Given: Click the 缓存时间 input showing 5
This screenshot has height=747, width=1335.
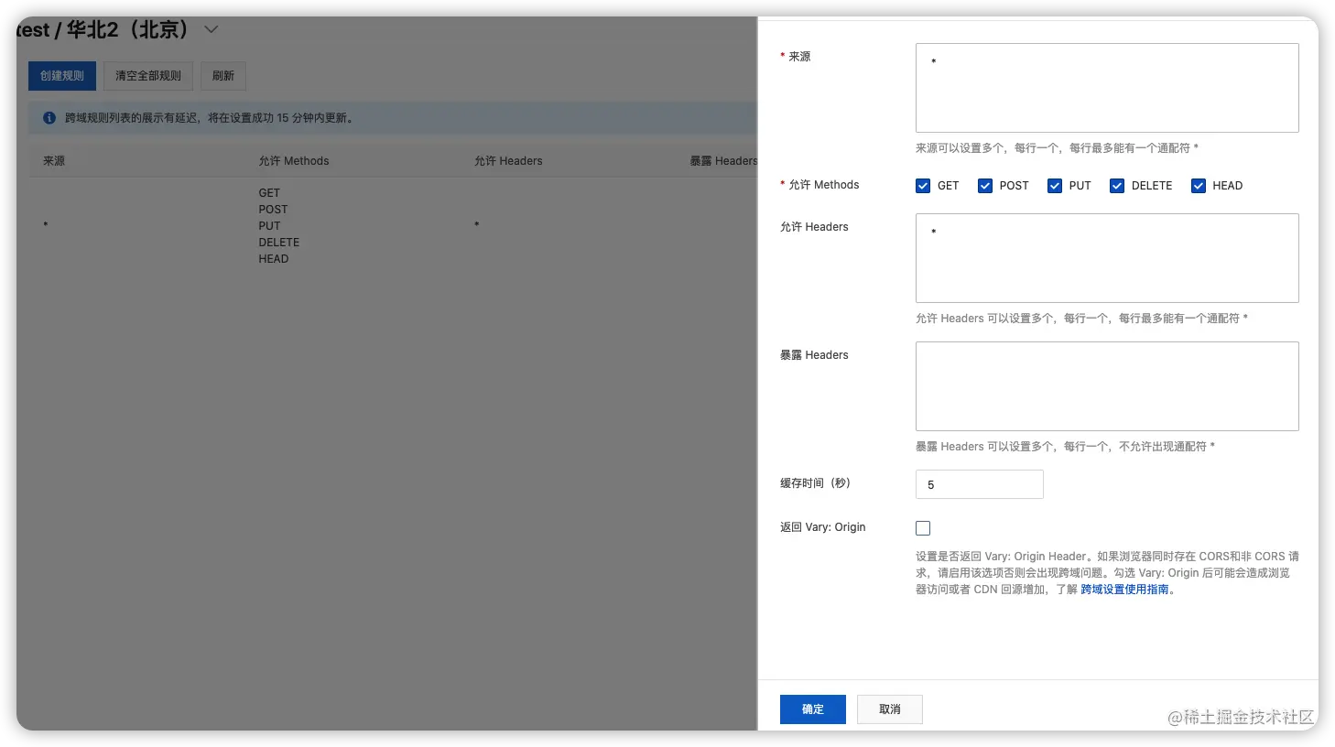Looking at the screenshot, I should click(x=980, y=484).
